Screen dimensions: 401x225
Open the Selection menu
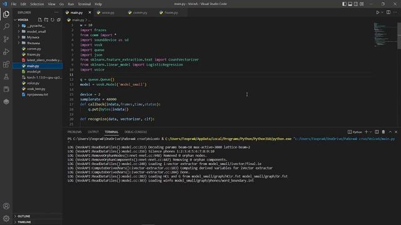(37, 4)
